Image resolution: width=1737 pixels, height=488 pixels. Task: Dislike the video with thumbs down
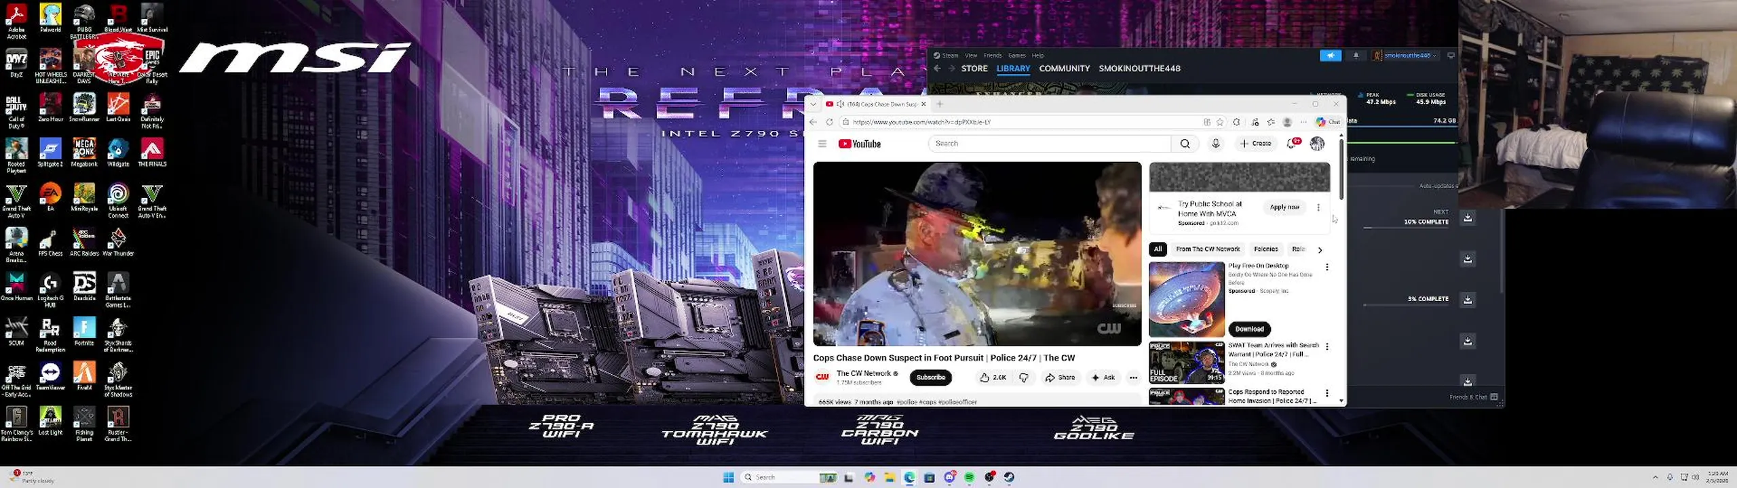coord(1024,378)
